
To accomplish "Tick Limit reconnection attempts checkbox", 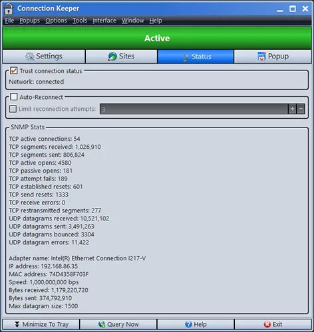I will [x=13, y=109].
